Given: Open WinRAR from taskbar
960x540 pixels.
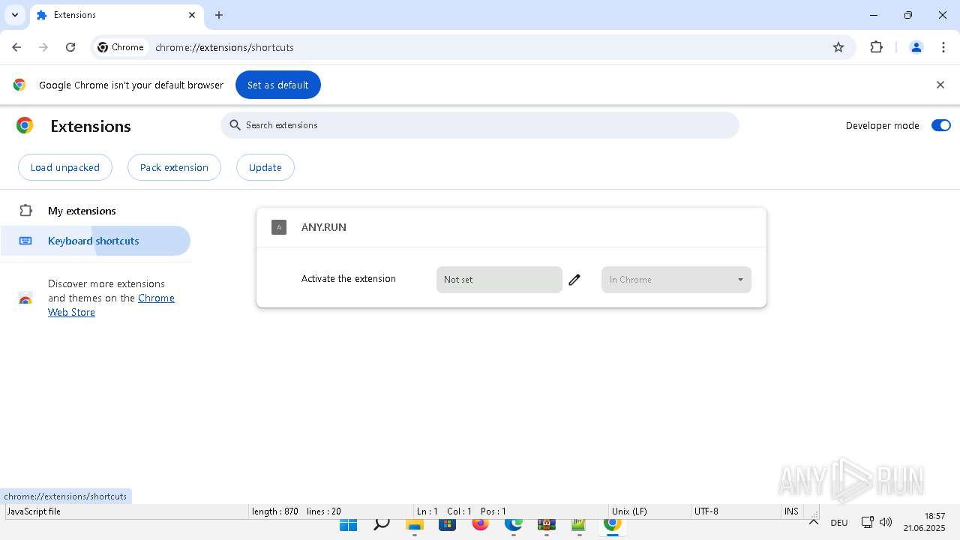Looking at the screenshot, I should 547,524.
